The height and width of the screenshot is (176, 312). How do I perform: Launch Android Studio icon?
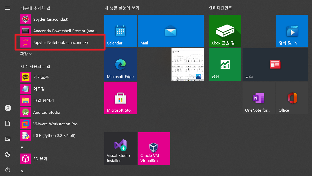26,112
